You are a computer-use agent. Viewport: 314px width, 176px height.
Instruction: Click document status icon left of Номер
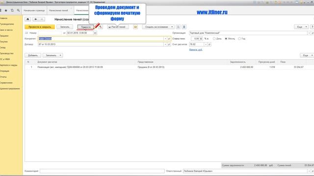tap(26, 33)
